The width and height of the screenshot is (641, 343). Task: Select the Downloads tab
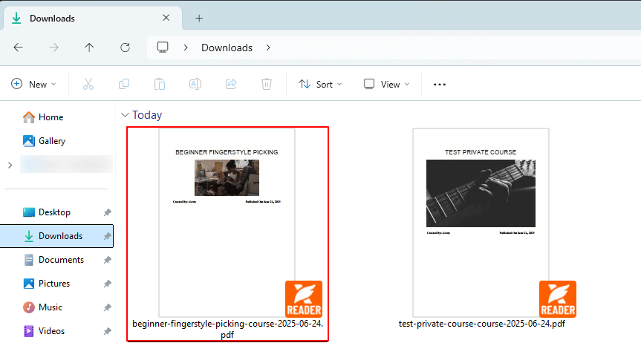[x=92, y=18]
